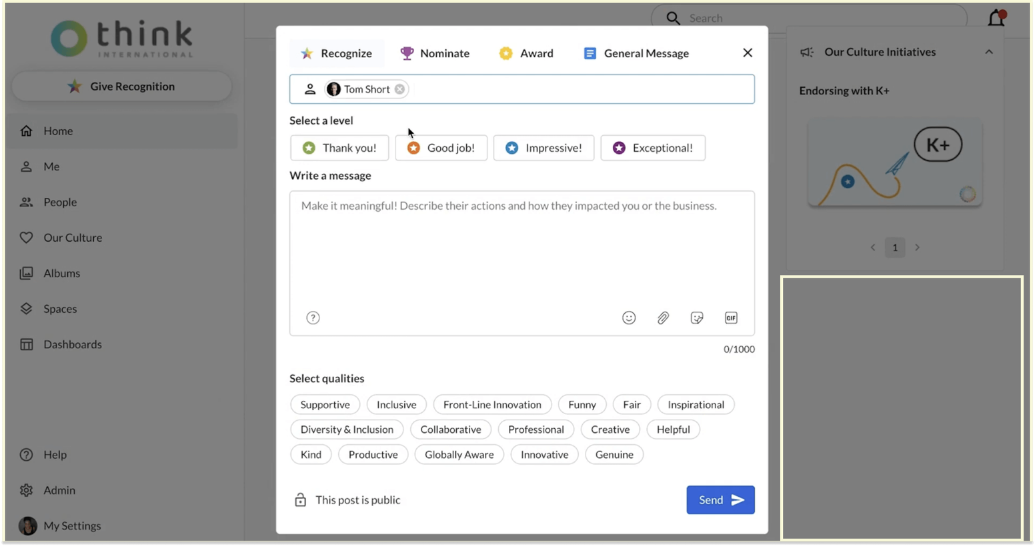Go to previous initiatives page arrow
Screen dimensions: 1035x546
[x=873, y=248]
